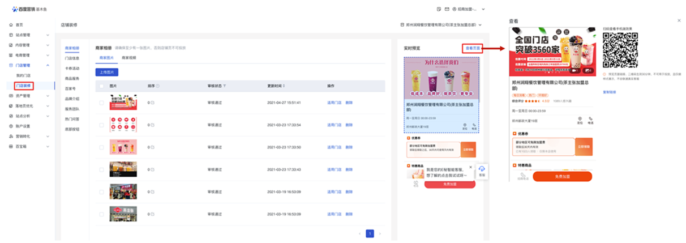Click the 查看页面 link

click(473, 49)
